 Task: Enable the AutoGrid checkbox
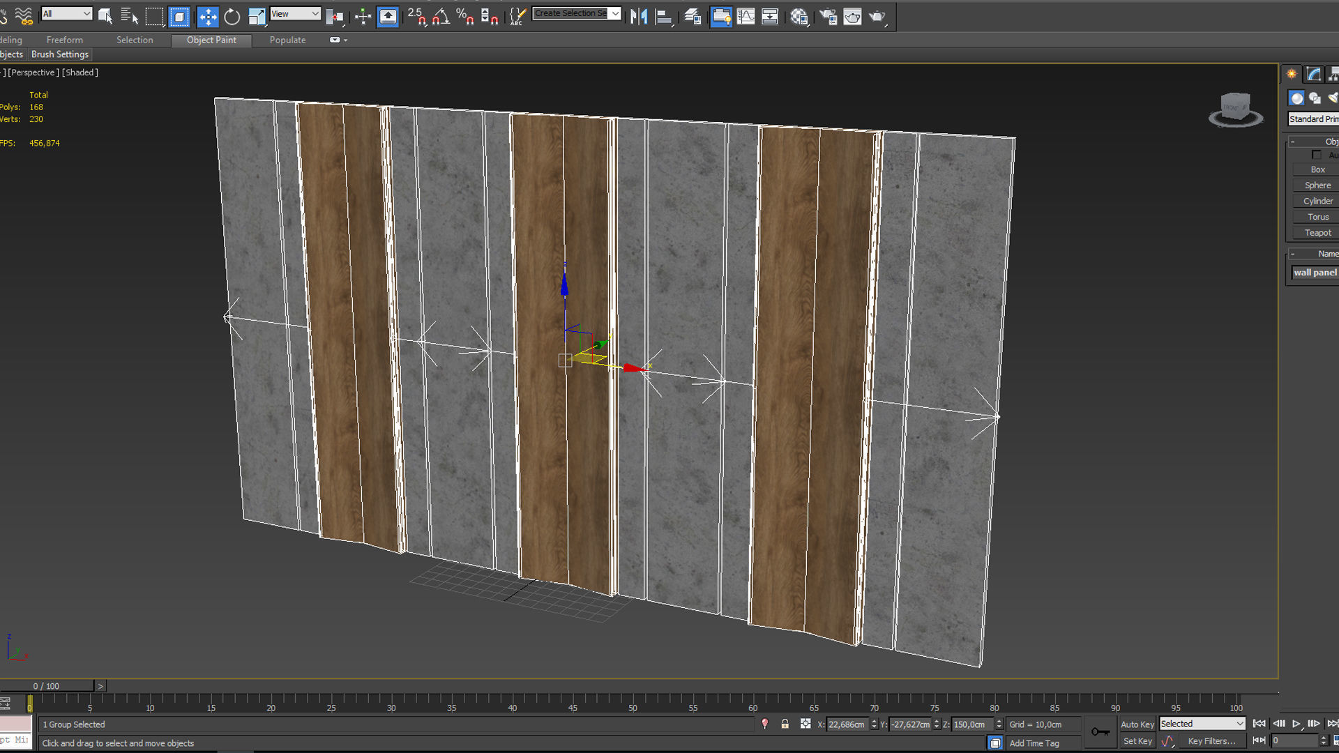pos(1317,155)
